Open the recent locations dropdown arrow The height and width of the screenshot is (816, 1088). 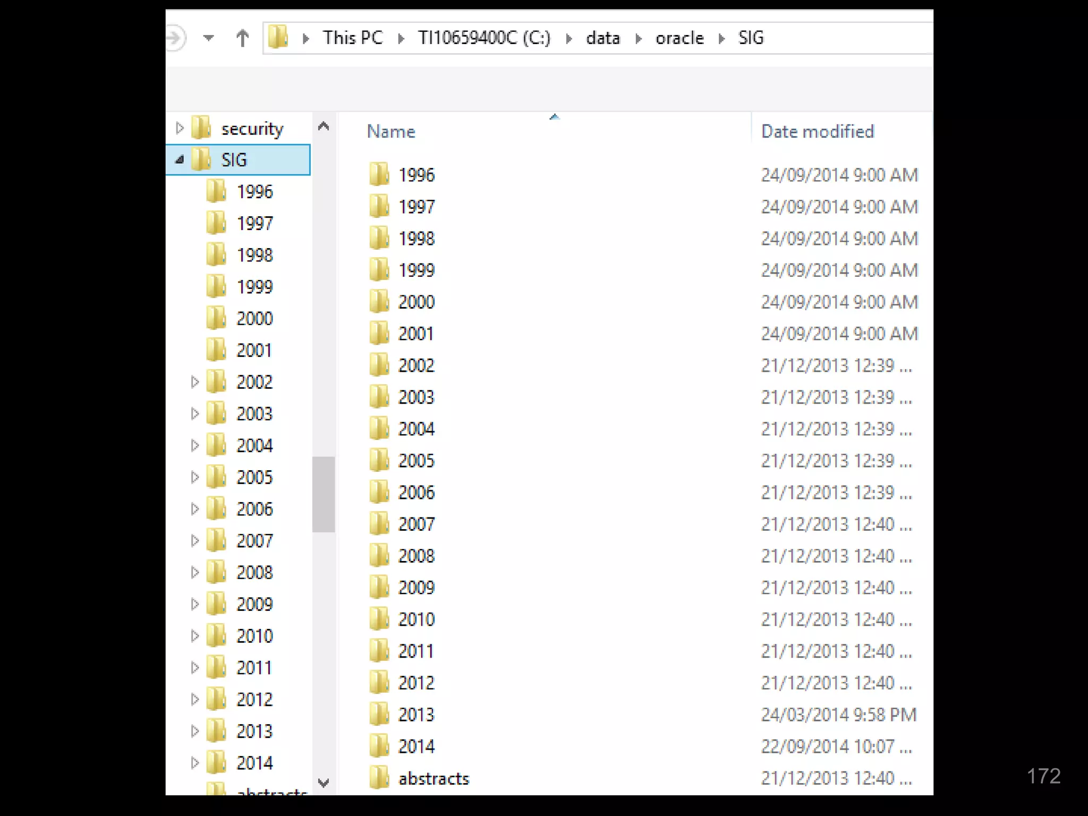tap(209, 38)
